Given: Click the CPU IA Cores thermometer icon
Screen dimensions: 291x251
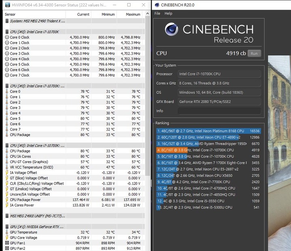Looking at the screenshot, I should coord(7,156).
